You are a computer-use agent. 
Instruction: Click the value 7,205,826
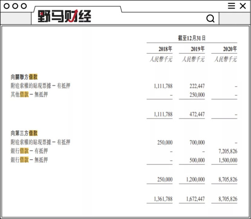[228, 151]
